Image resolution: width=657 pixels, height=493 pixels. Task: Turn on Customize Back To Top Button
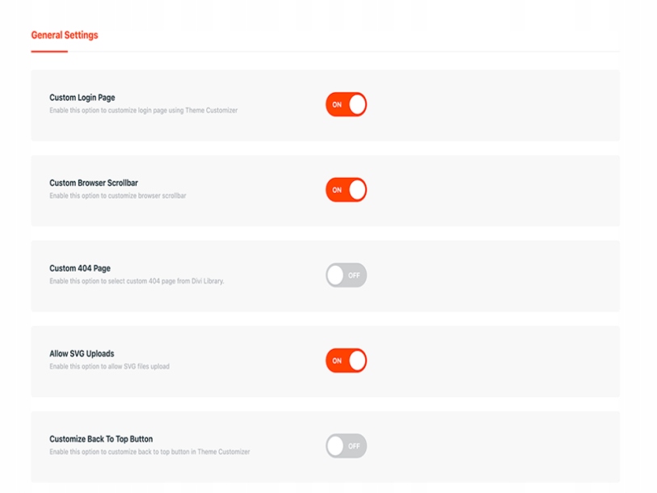tap(346, 445)
